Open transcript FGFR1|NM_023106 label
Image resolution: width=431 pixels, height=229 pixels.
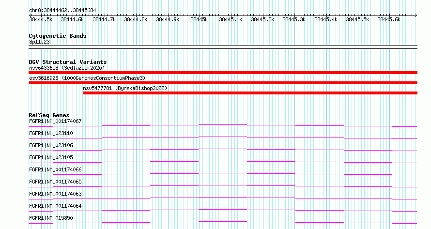click(x=51, y=145)
